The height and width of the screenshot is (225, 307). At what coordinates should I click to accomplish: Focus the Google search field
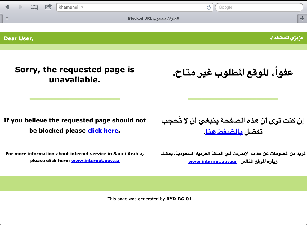pos(259,7)
